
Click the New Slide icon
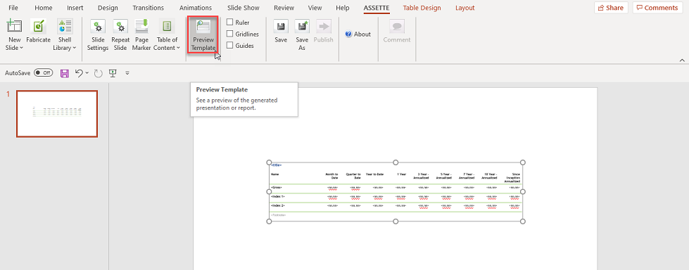pyautogui.click(x=14, y=26)
